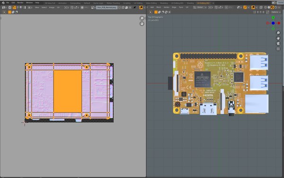Open Global transform orientation dropdown
This screenshot has width=284, height=178.
(200, 8)
